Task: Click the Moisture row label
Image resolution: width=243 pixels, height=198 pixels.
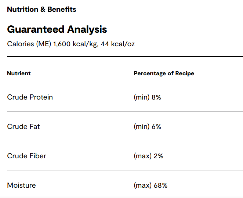Action: 21,186
